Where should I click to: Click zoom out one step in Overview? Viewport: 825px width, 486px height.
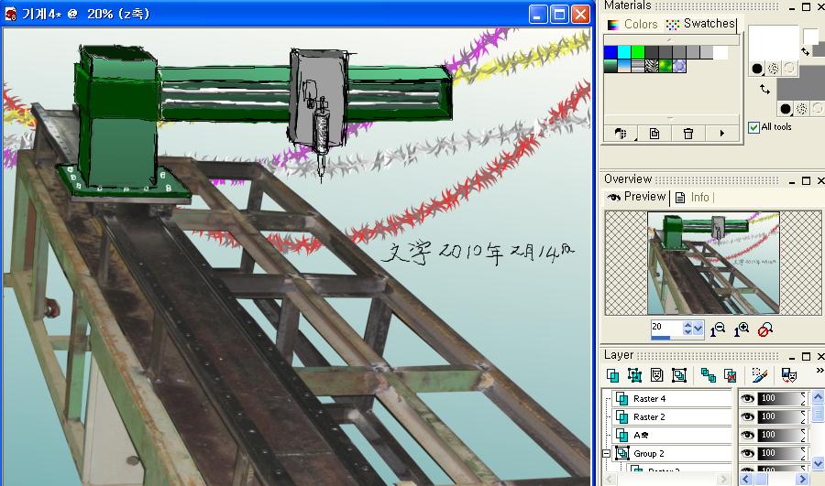(718, 329)
